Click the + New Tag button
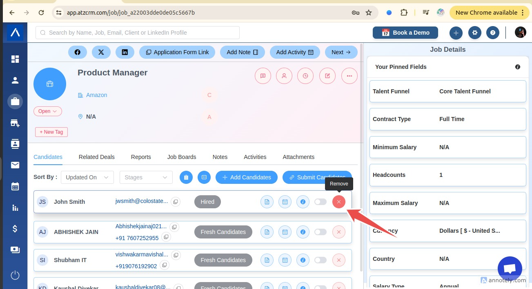The height and width of the screenshot is (289, 532). [51, 132]
